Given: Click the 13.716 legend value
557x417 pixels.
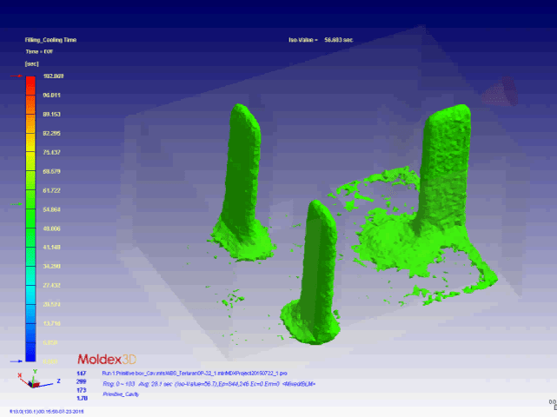Looking at the screenshot, I should tap(52, 323).
